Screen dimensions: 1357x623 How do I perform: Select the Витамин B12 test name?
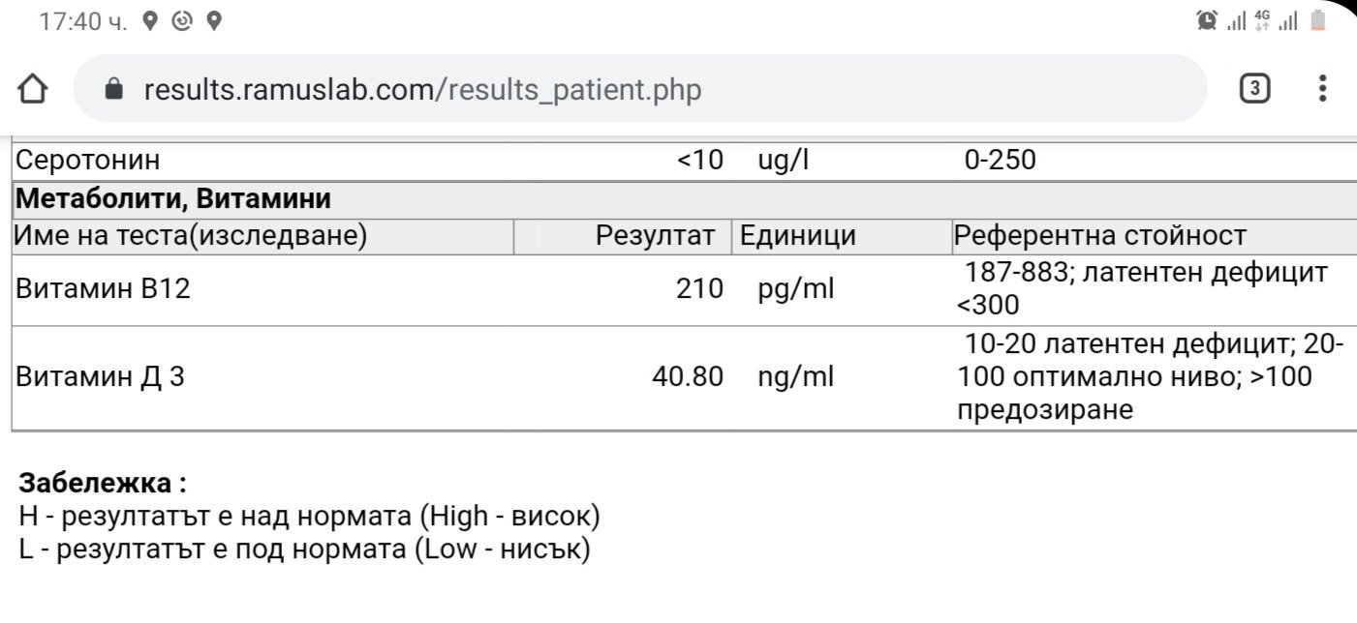pos(104,289)
